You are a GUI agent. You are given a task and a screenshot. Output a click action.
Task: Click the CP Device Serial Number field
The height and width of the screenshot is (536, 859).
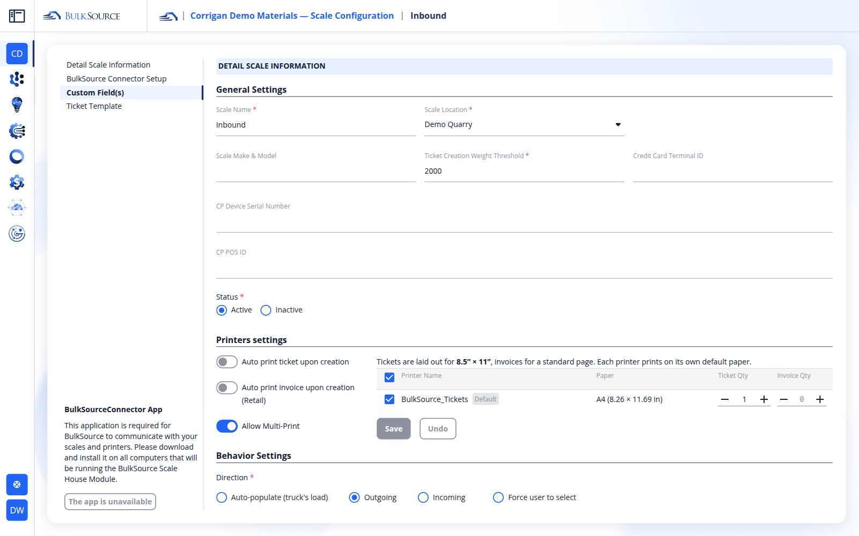point(524,221)
